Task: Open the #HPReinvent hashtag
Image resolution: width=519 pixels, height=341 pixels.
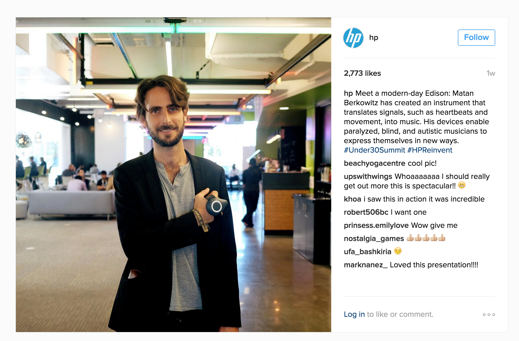Action: click(x=430, y=150)
